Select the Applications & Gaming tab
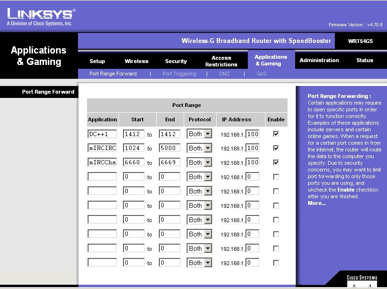 pyautogui.click(x=271, y=60)
